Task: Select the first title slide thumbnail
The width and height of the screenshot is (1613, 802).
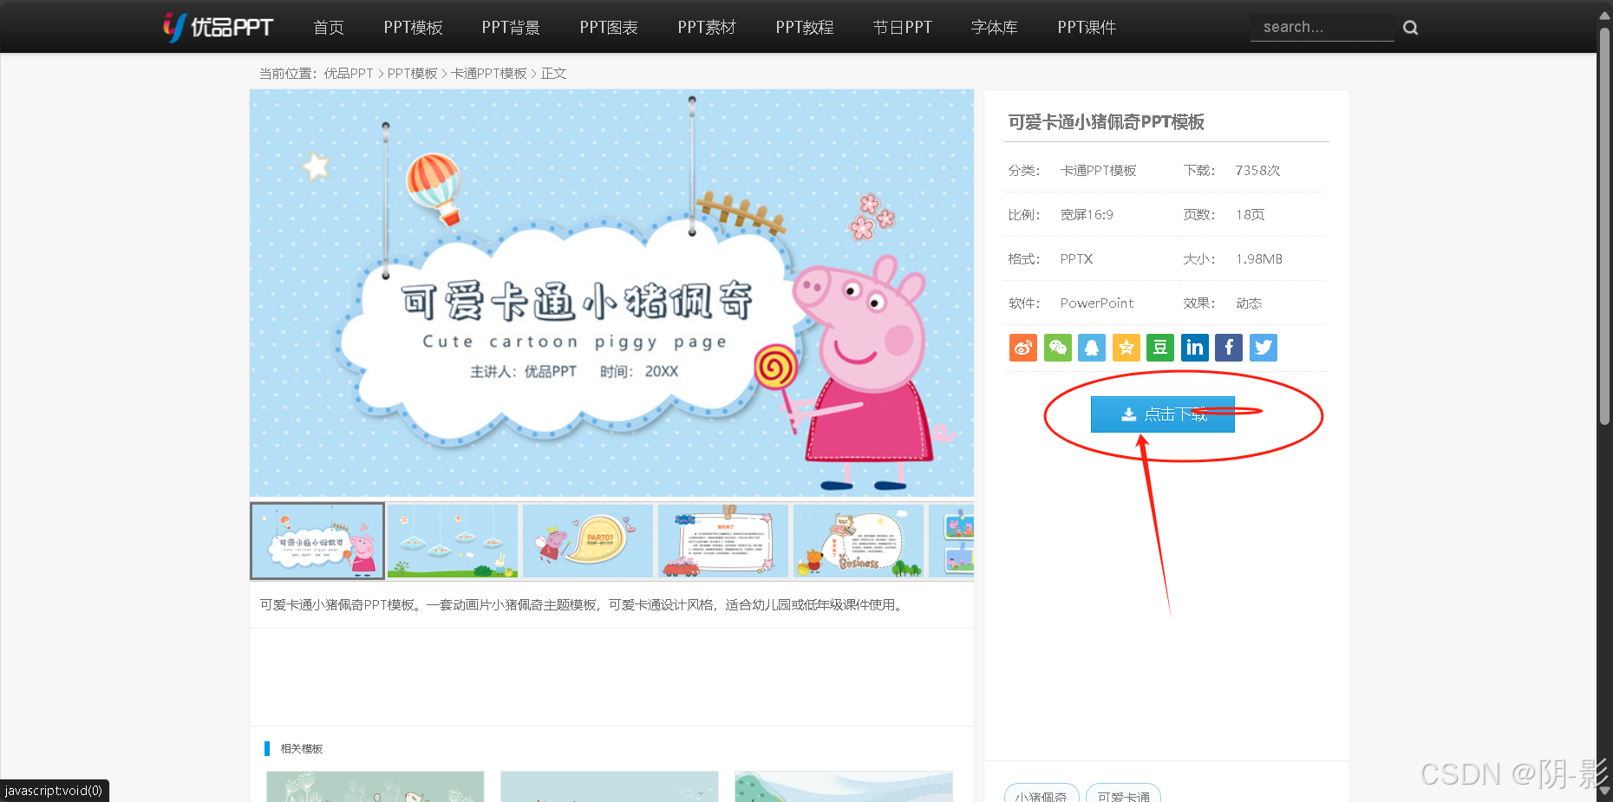Action: point(317,541)
